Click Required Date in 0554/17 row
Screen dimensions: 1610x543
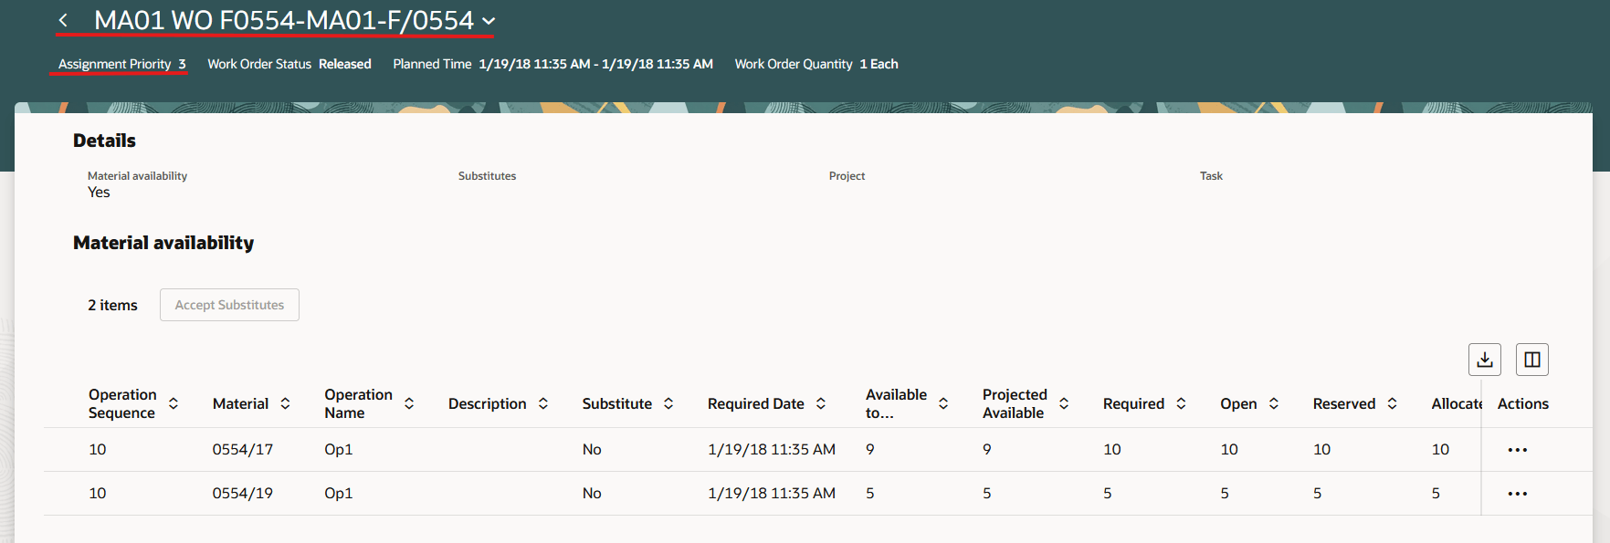tap(772, 449)
